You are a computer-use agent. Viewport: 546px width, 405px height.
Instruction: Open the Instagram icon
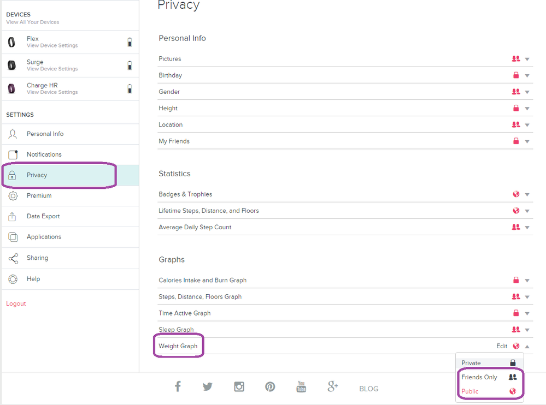[x=239, y=386]
